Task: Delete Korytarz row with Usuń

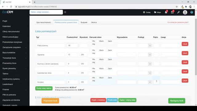Action: pyautogui.click(x=185, y=80)
